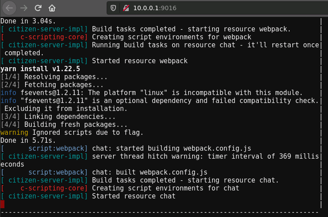This screenshot has width=328, height=217.
Task: Reload the current page
Action: pyautogui.click(x=38, y=8)
